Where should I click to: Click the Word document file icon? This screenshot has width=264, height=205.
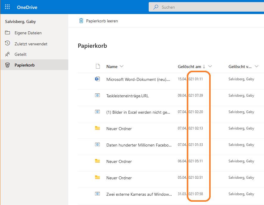click(97, 79)
